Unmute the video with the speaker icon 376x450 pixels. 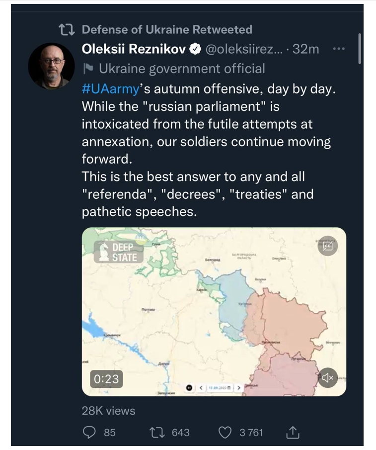pos(328,378)
